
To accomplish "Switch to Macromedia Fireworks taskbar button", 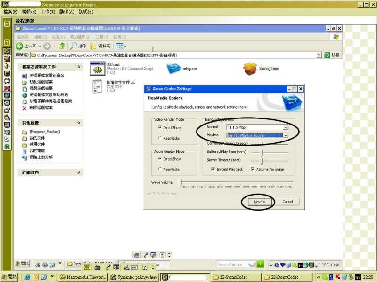I will (x=83, y=277).
